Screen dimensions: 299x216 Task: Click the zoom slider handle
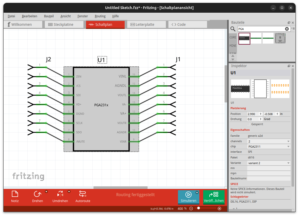tap(199, 208)
